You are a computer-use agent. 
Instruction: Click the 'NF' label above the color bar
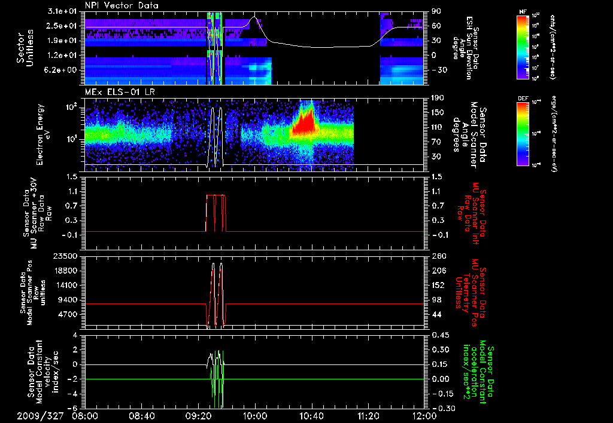[523, 12]
